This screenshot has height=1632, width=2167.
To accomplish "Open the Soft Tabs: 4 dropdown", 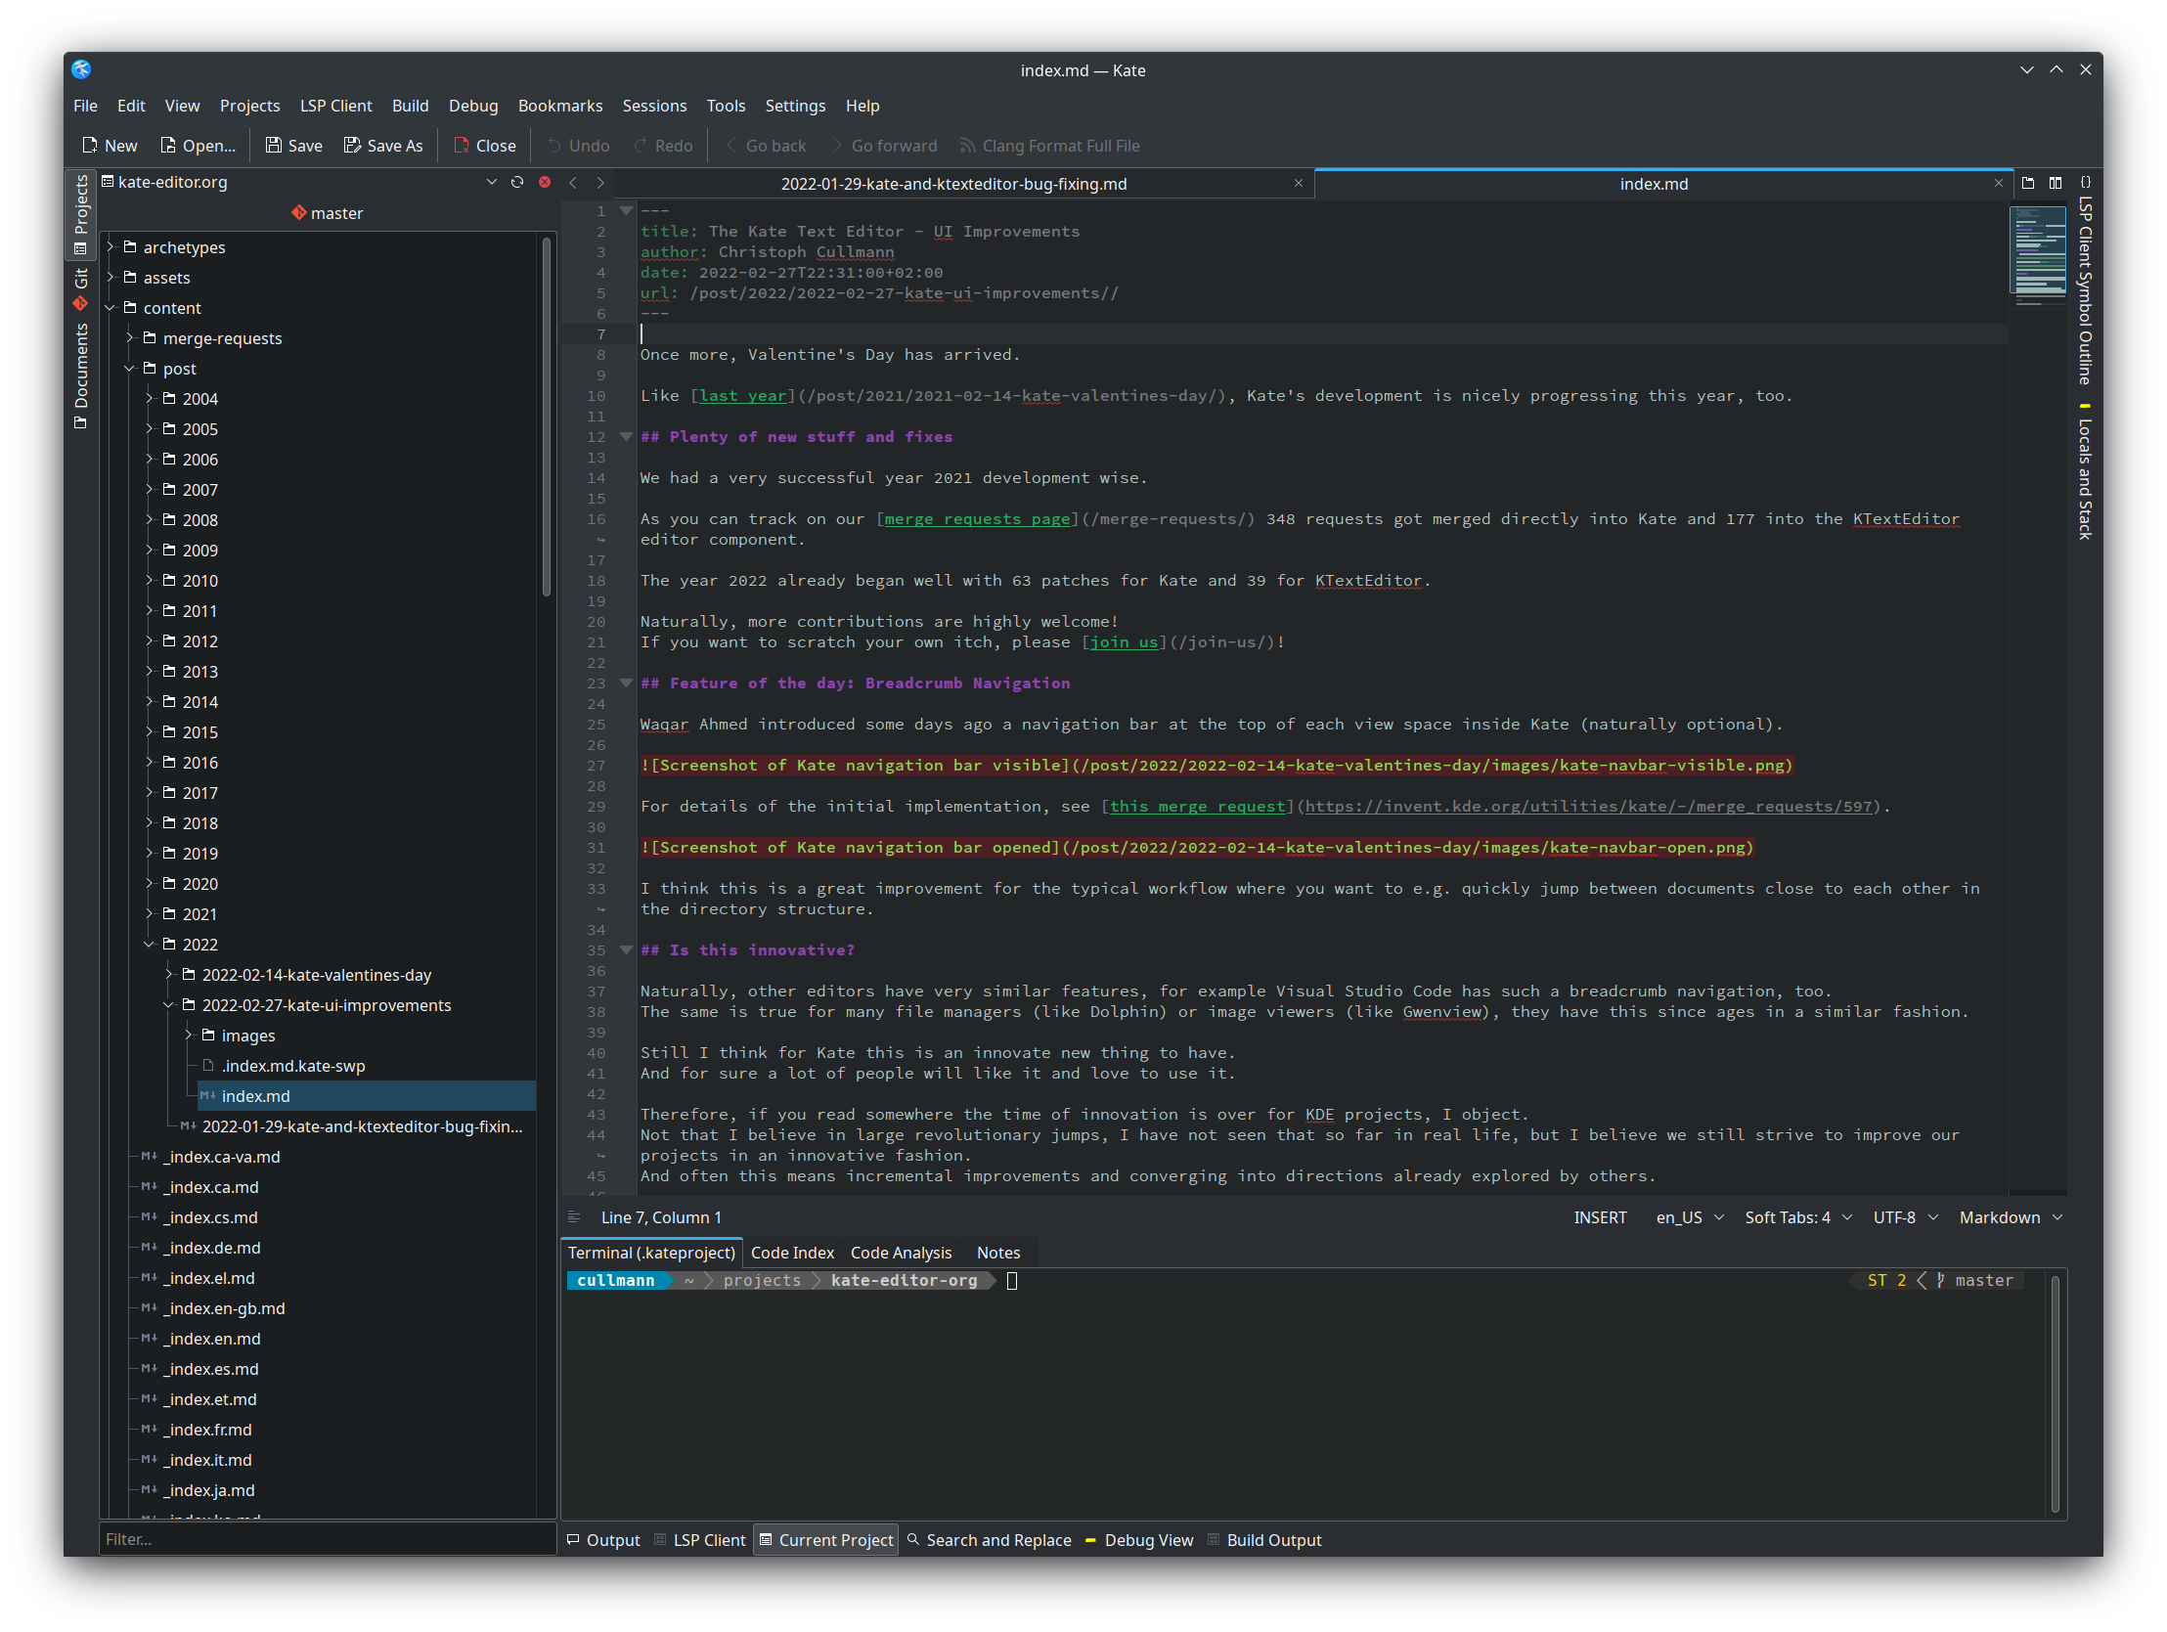I will click(x=1797, y=1217).
